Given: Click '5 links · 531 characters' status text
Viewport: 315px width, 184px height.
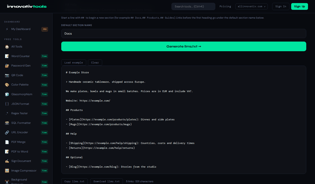Looking at the screenshot, I should tap(140, 181).
